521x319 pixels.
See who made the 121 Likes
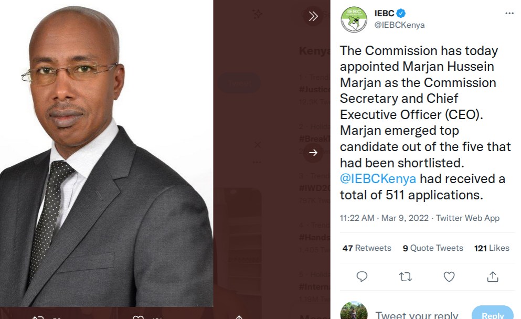pos(491,248)
